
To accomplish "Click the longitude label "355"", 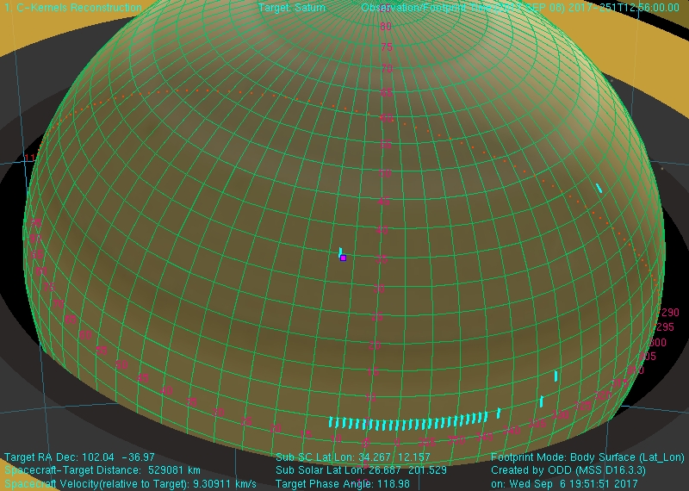I will [x=426, y=443].
